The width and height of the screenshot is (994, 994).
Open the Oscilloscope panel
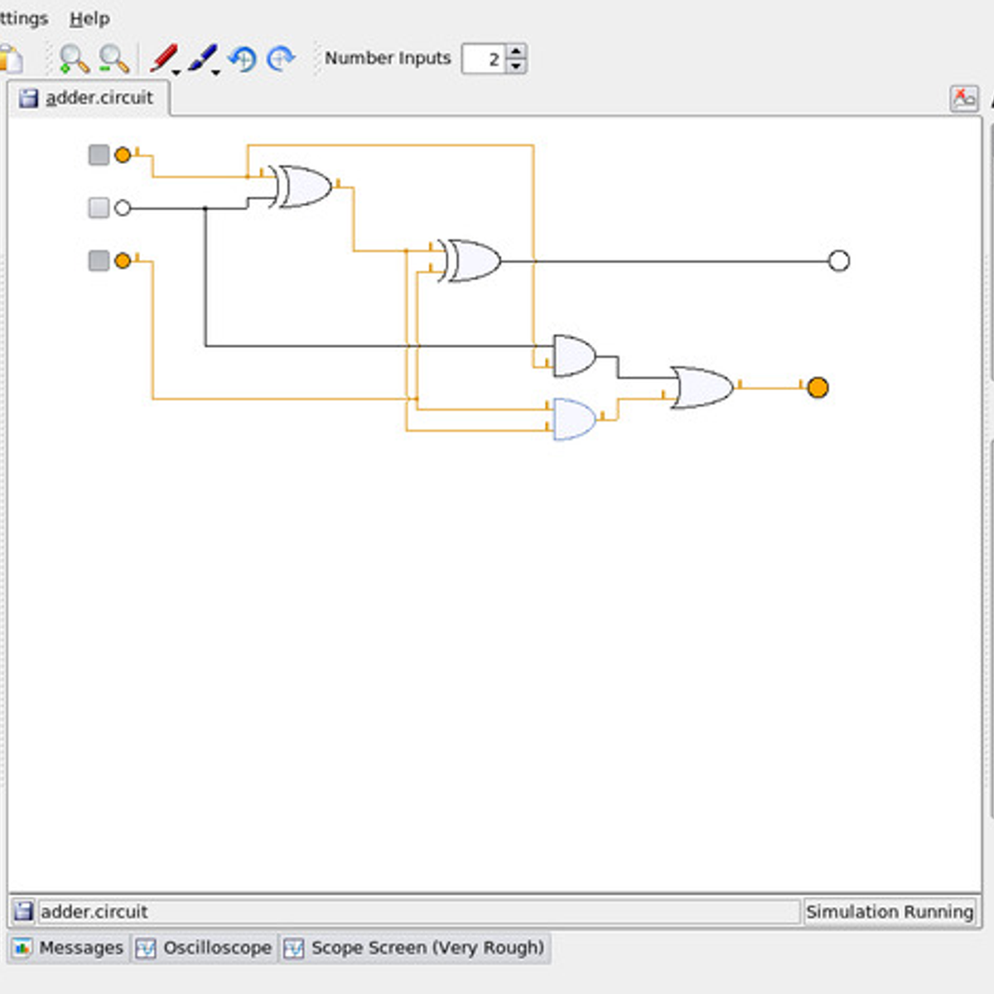(x=205, y=948)
